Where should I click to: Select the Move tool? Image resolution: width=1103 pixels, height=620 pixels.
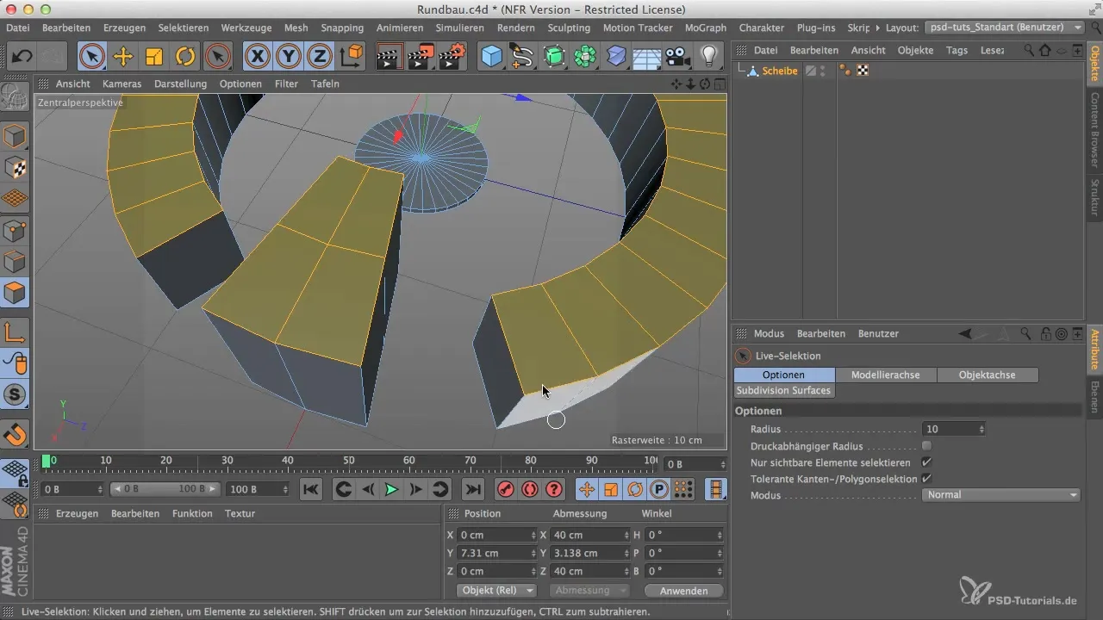tap(123, 57)
